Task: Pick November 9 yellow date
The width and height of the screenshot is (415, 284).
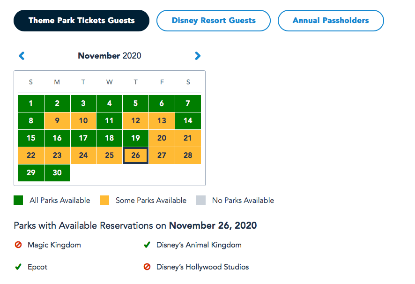Action: pyautogui.click(x=57, y=121)
